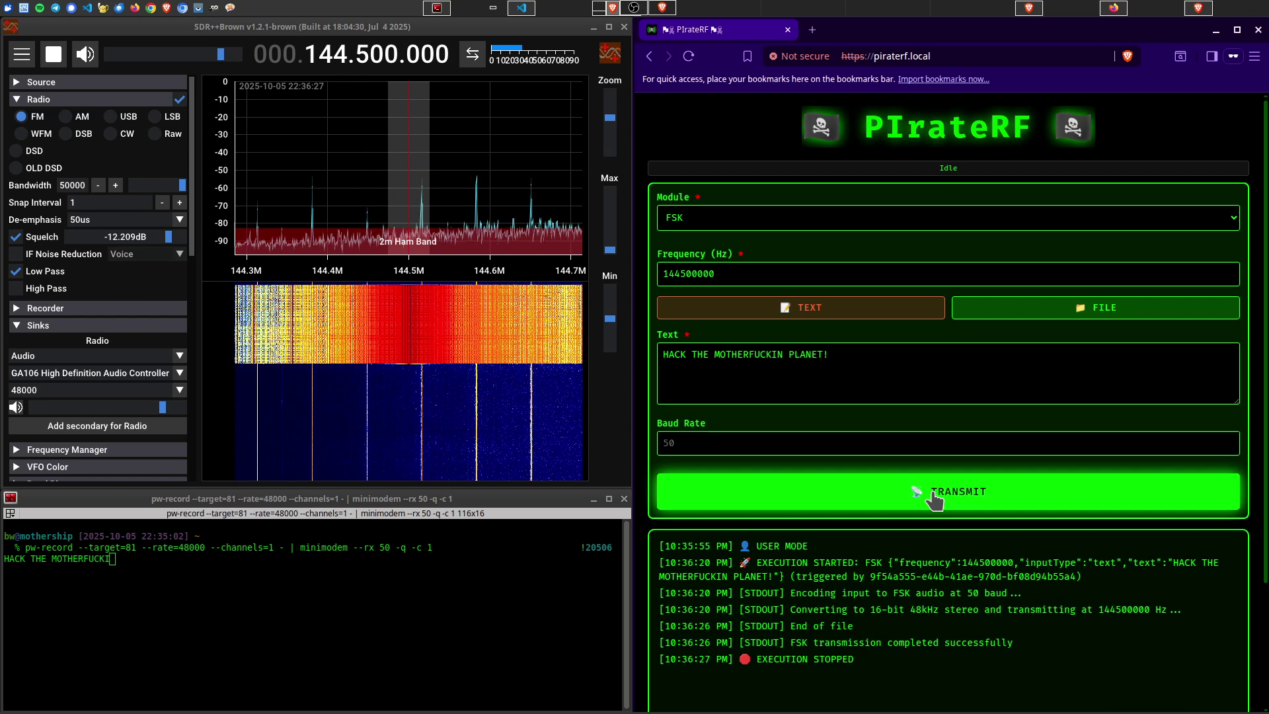Click the SDR++ waveform logo icon

(609, 54)
